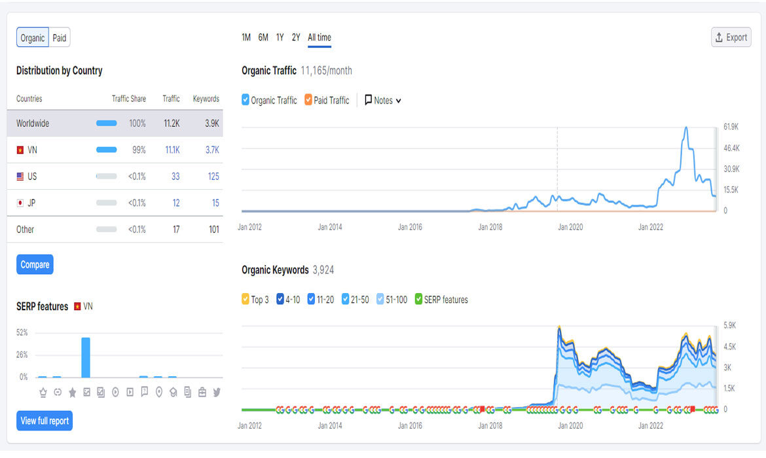Uncheck the 4-10 keywords checkbox
The height and width of the screenshot is (458, 766).
280,299
